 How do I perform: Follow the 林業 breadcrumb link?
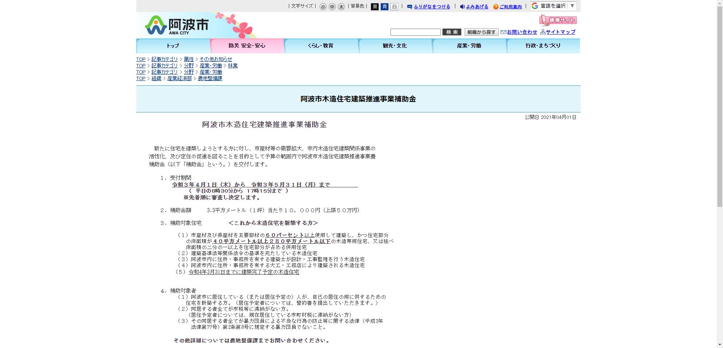233,65
